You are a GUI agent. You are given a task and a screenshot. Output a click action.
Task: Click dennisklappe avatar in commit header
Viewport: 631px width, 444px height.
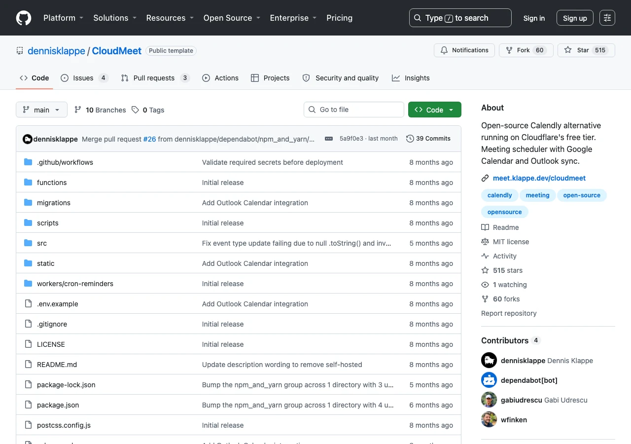(x=28, y=139)
